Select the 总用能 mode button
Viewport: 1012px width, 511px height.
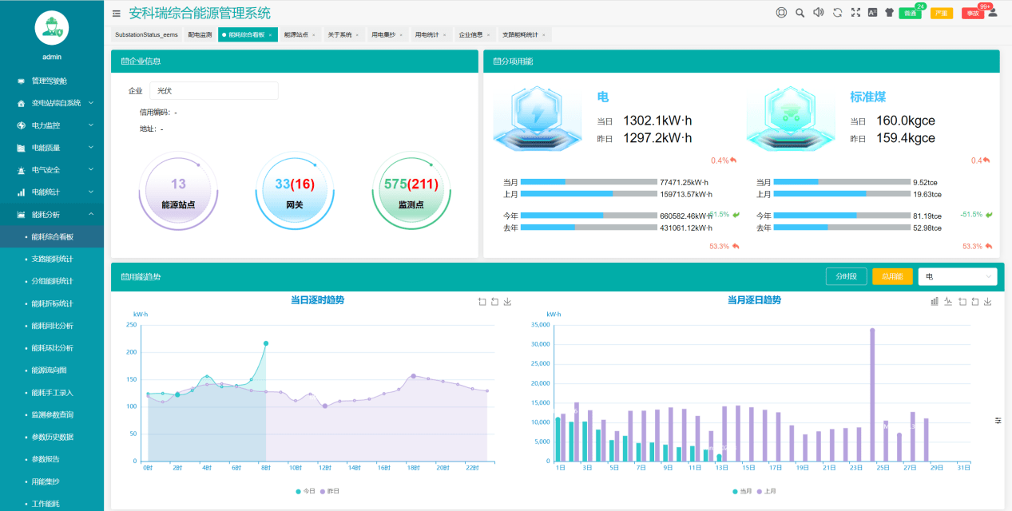tap(892, 276)
